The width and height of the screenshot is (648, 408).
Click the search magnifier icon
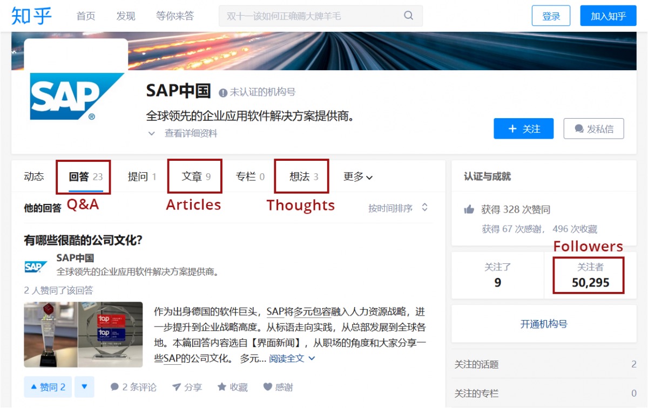pyautogui.click(x=409, y=16)
